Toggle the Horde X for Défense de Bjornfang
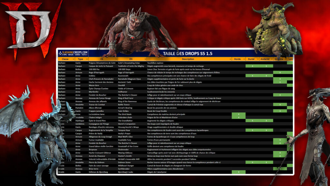Image resolution: width=330 pixels, height=186 pixels. (x=238, y=172)
